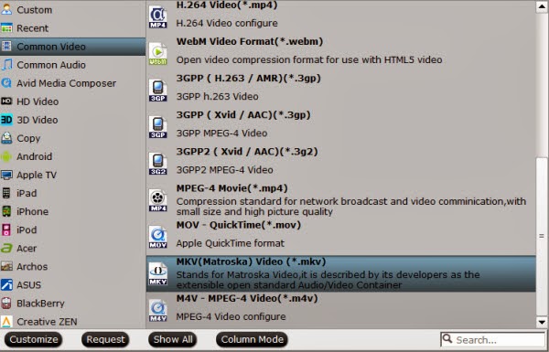Click the 3GPP2 3G2 format icon
This screenshot has height=352, width=549.
pos(158,164)
